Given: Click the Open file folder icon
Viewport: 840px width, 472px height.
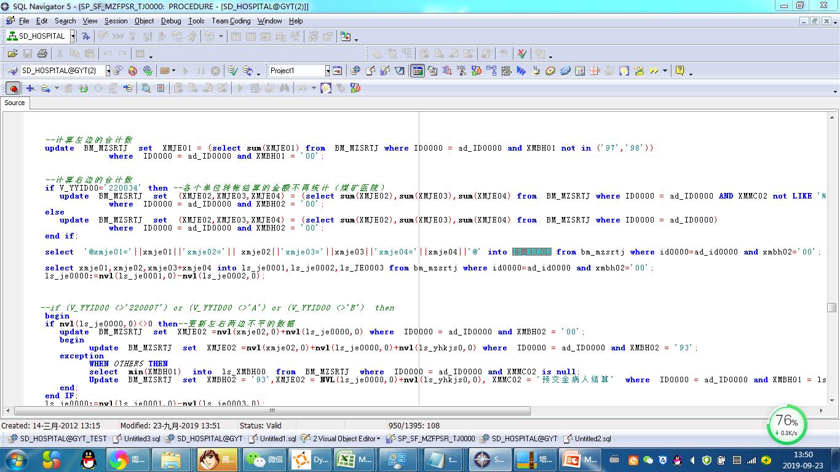Looking at the screenshot, I should (x=12, y=53).
